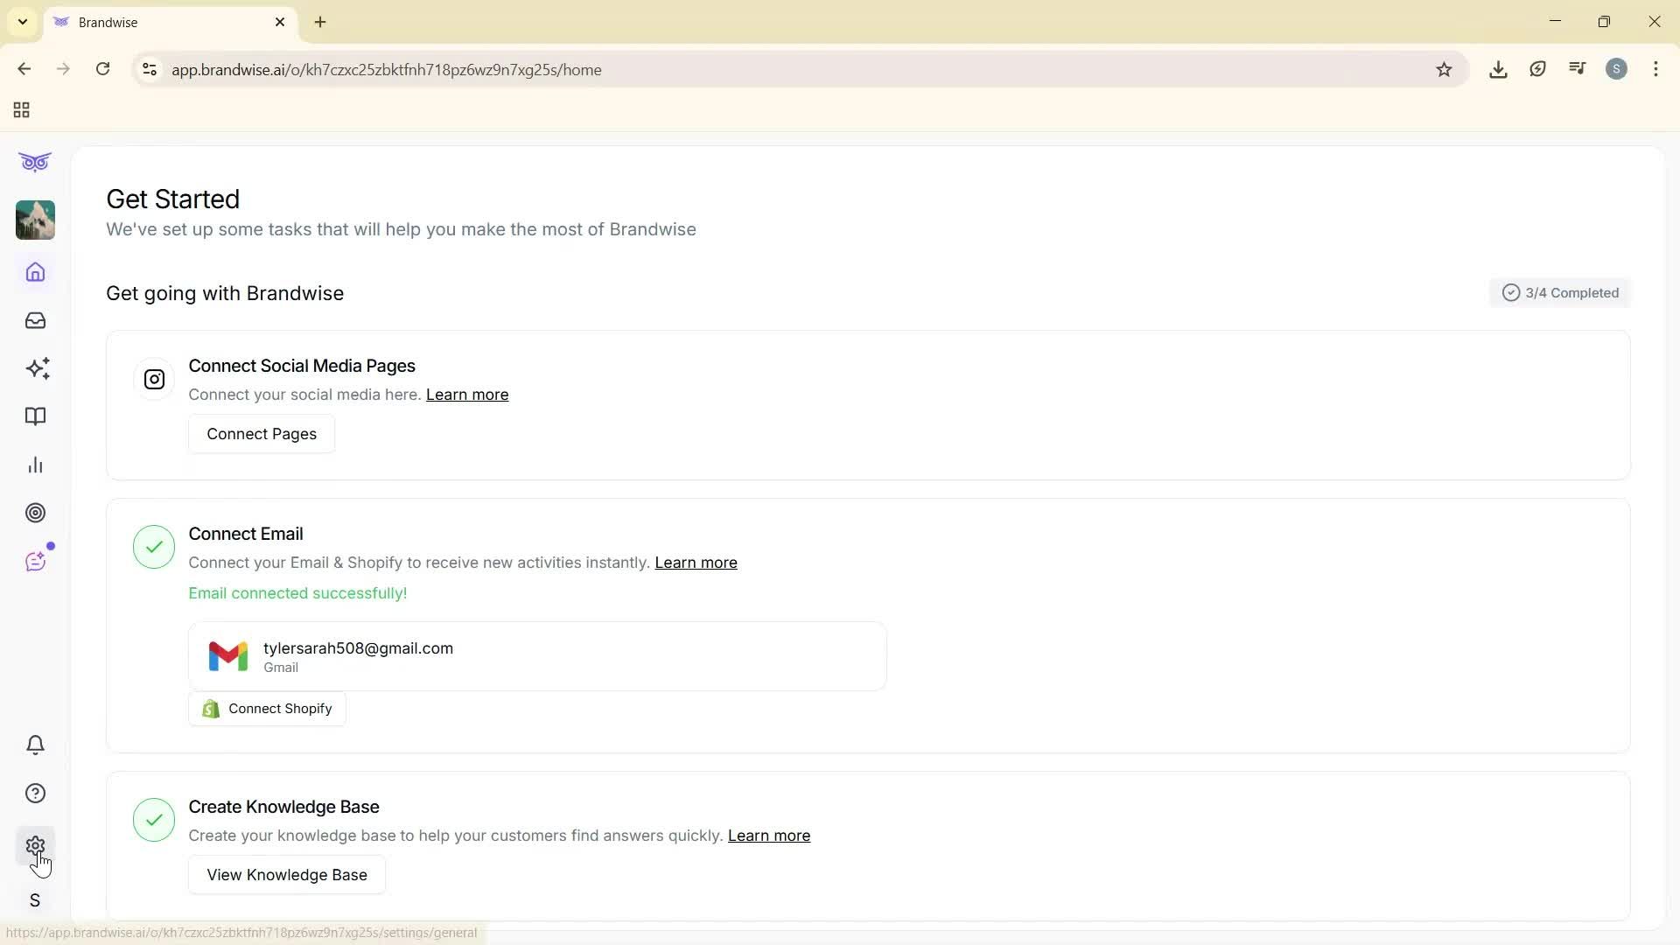Open the Knowledge Base book icon
Image resolution: width=1680 pixels, height=945 pixels.
35,416
